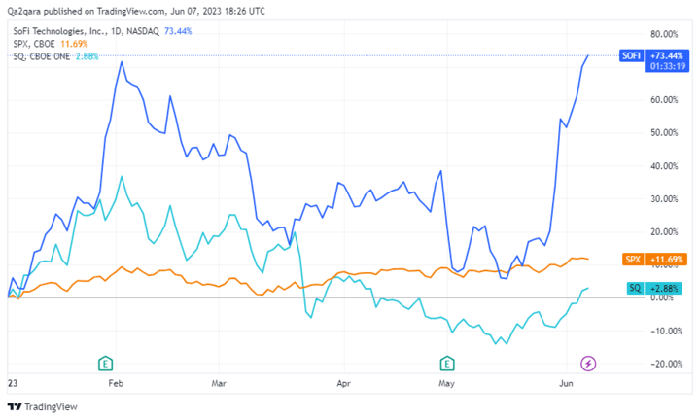Click the 11.69% value in the legend
The height and width of the screenshot is (420, 700).
coord(74,44)
